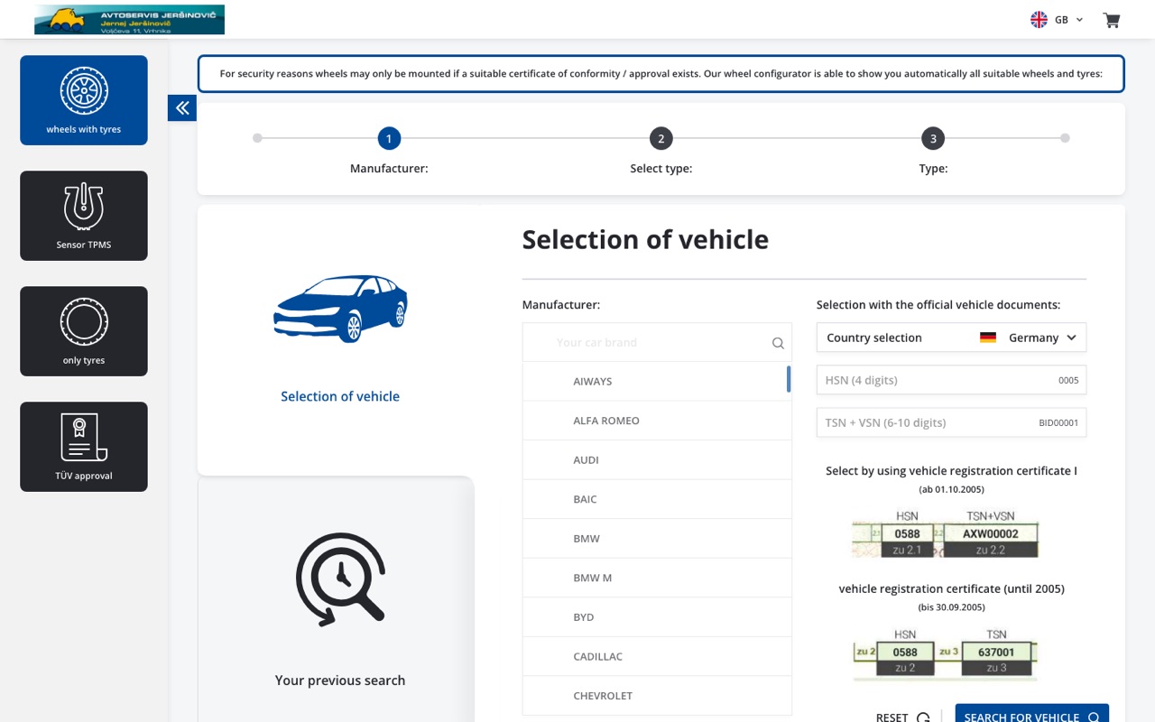Click the registration certificate I sample image
Screen dimensions: 1155x722
945,534
